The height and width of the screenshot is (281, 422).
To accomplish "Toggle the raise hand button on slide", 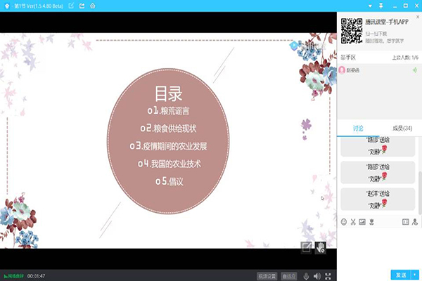I will click(320, 248).
